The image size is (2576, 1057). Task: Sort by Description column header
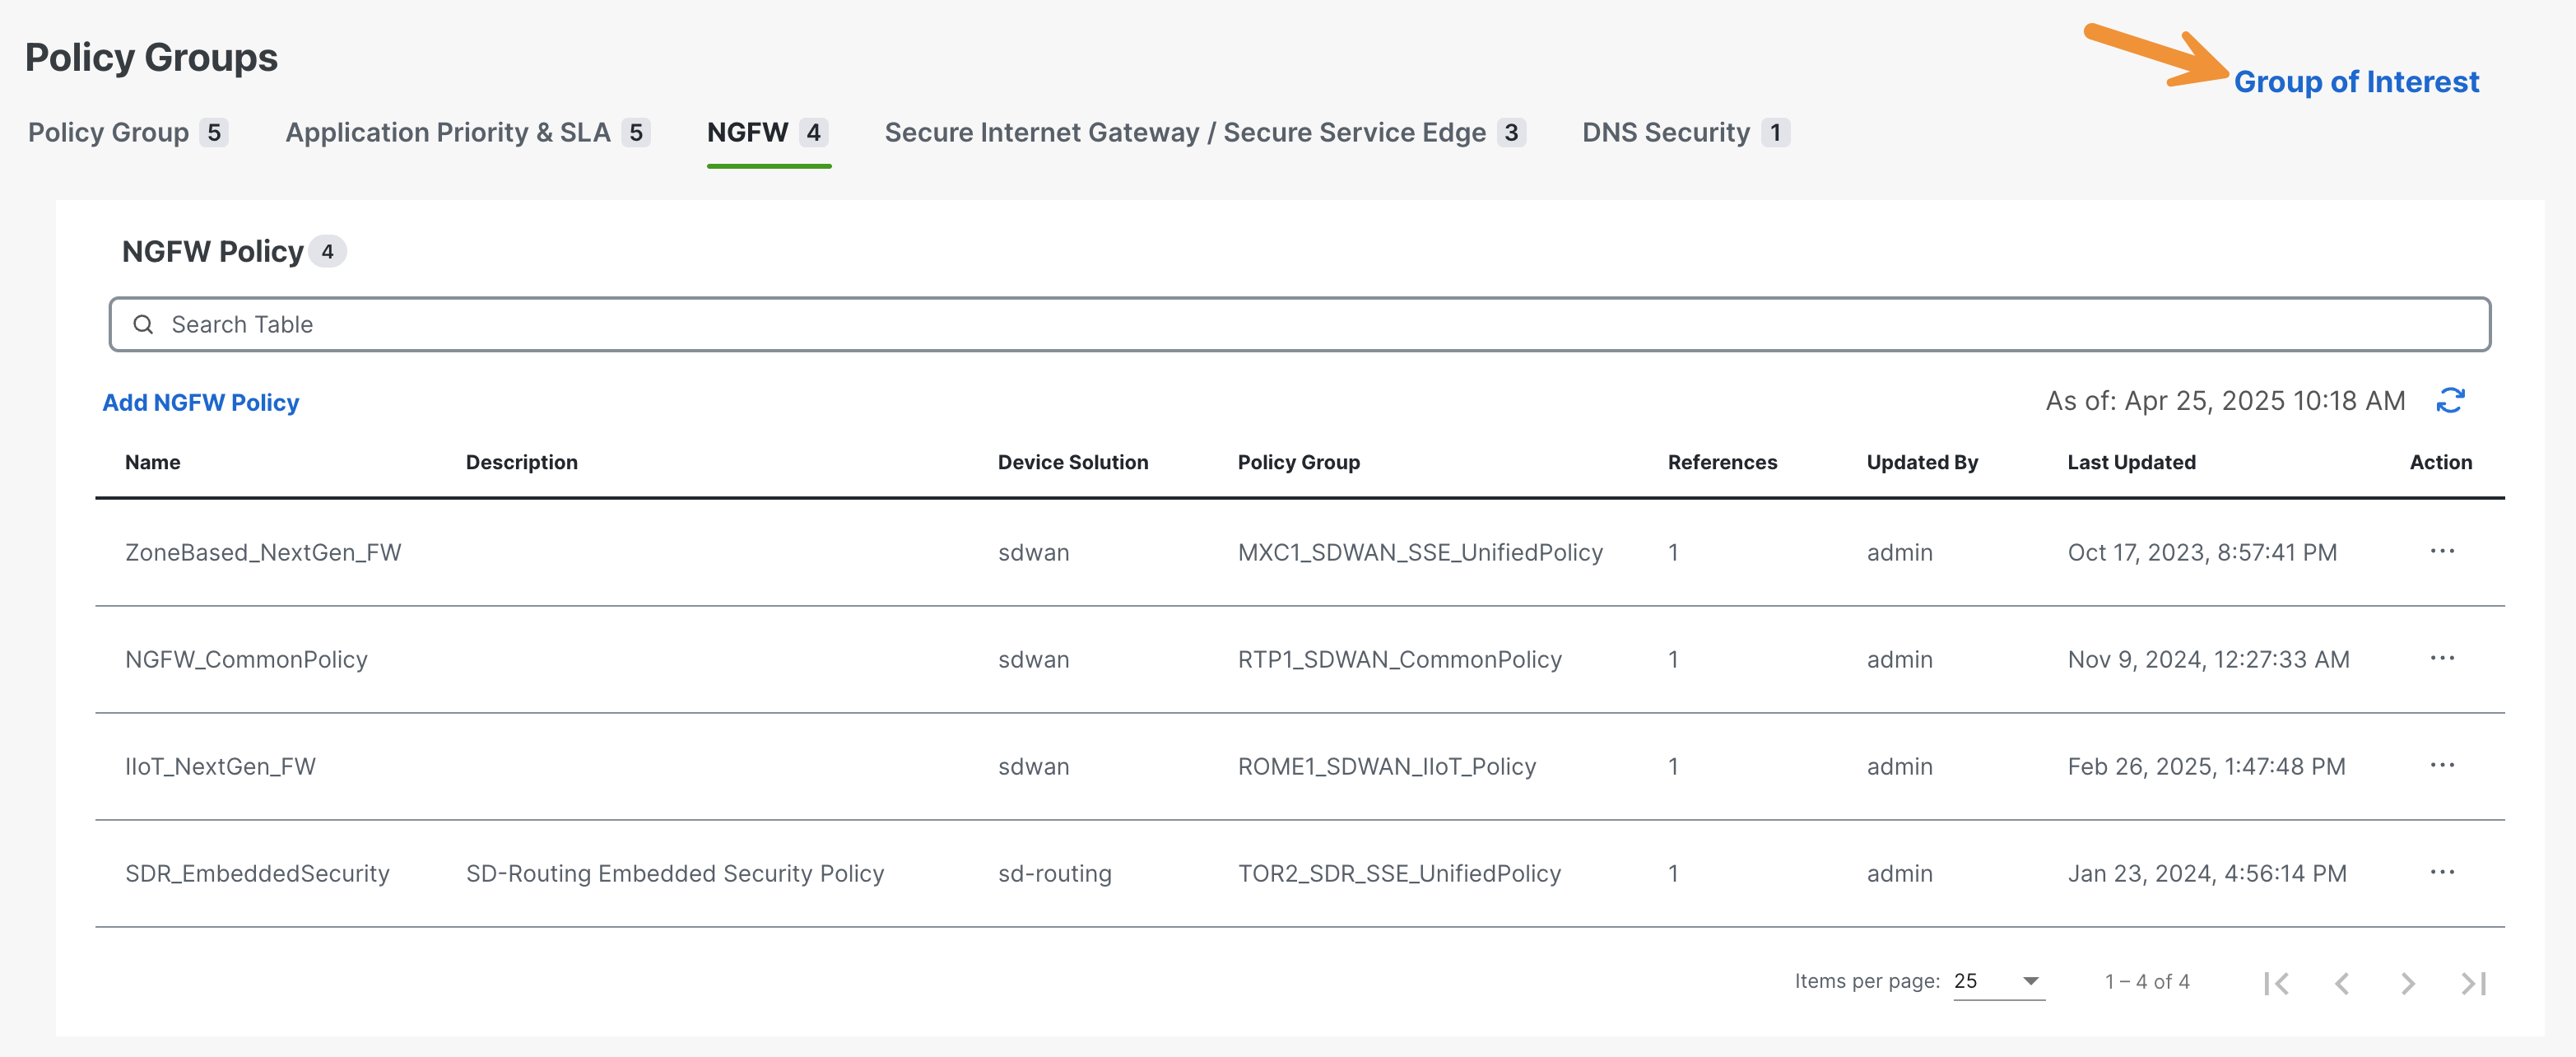522,462
